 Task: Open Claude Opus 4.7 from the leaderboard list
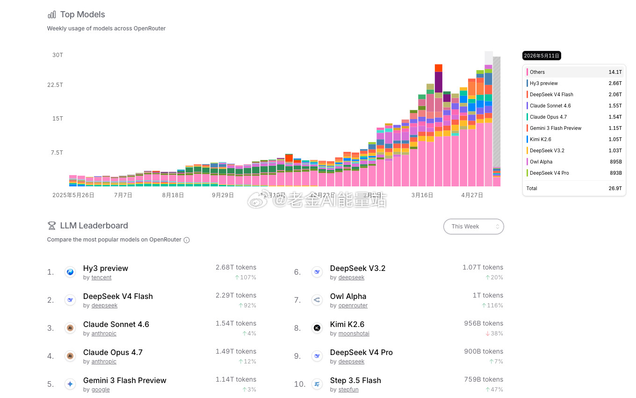click(113, 352)
